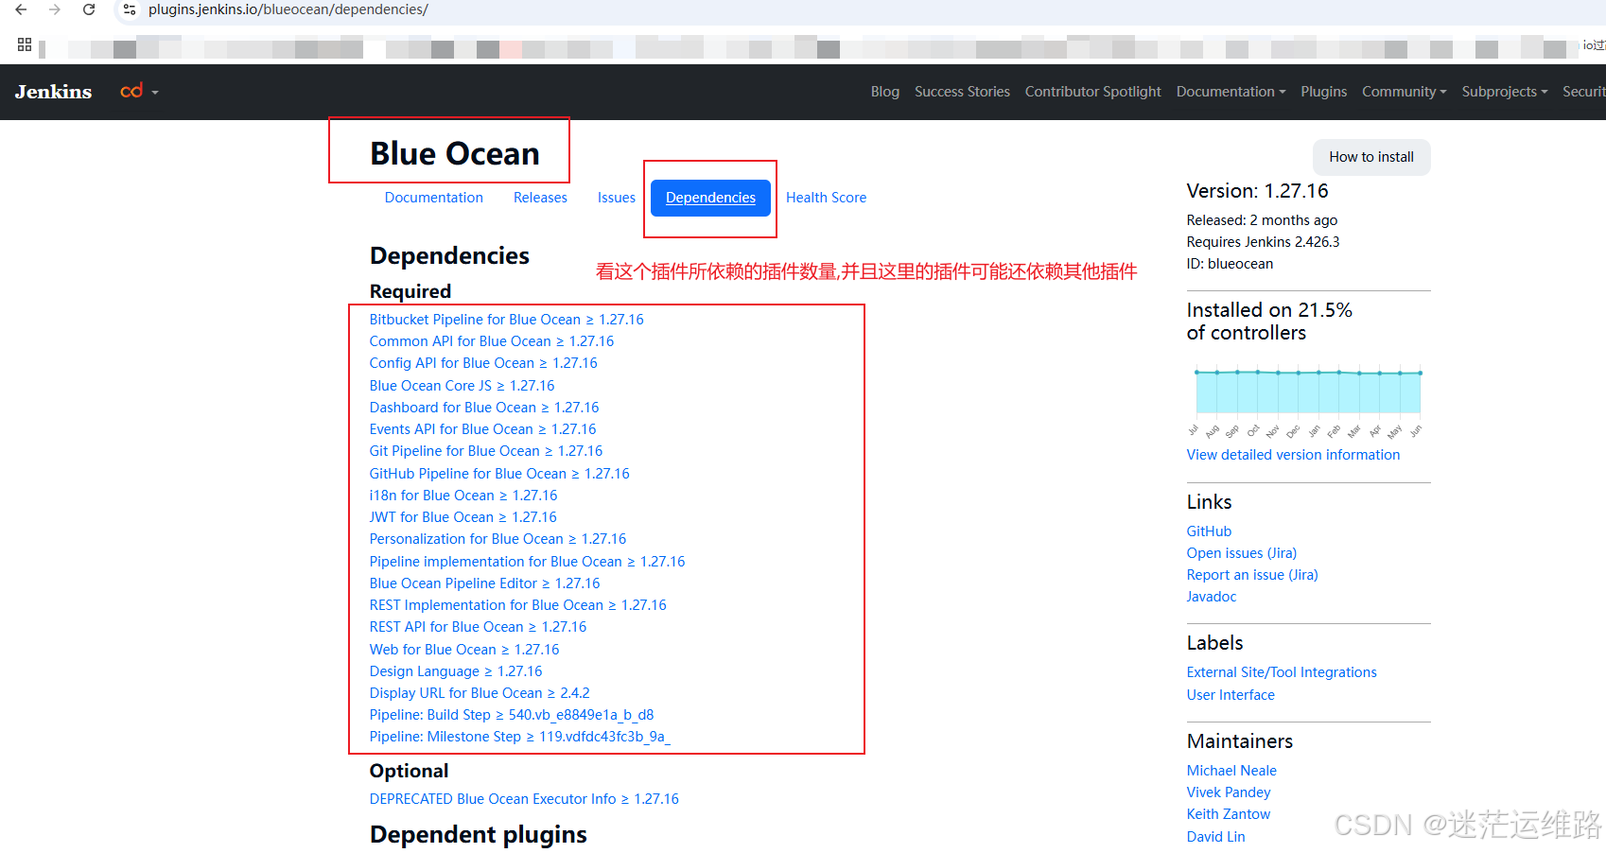Open Report an issue (Jira) link
Image resolution: width=1606 pixels, height=853 pixels.
click(1252, 575)
